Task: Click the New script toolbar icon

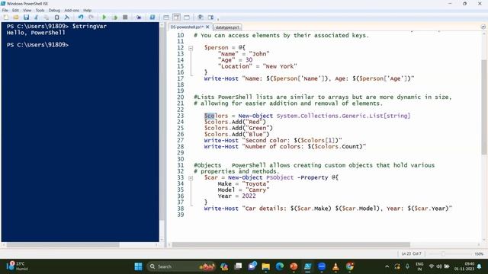Action: (x=5, y=18)
